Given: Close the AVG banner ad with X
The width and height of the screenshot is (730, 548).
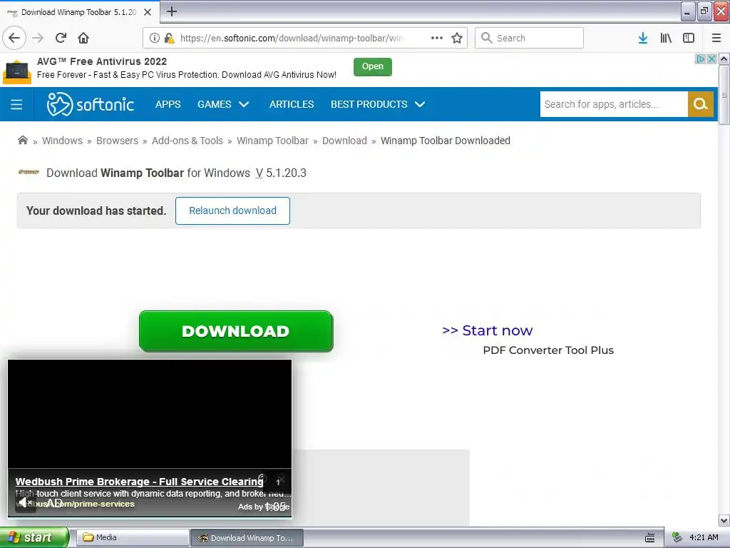Looking at the screenshot, I should [711, 59].
